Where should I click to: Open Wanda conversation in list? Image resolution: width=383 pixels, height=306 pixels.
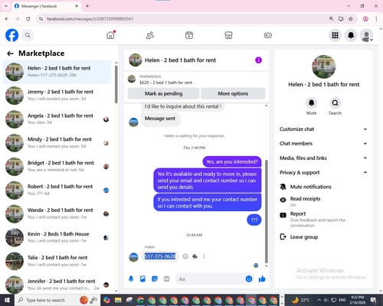57,213
